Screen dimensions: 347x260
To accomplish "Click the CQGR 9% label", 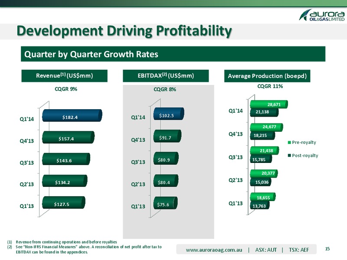I will (66, 89).
